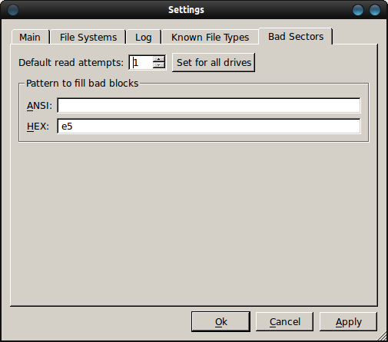Open the window menu icon in title bar
This screenshot has width=388, height=342.
pos(13,10)
